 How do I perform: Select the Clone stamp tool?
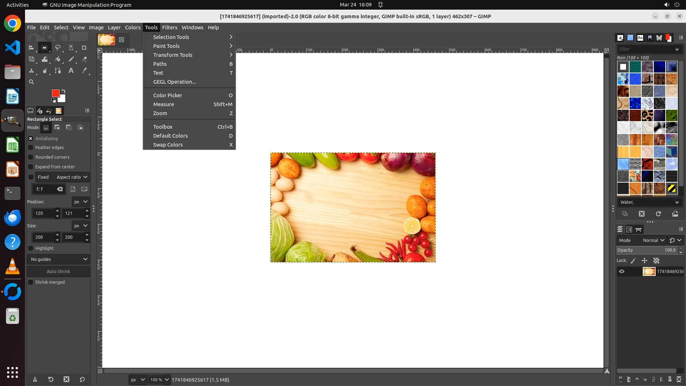pyautogui.click(x=31, y=71)
